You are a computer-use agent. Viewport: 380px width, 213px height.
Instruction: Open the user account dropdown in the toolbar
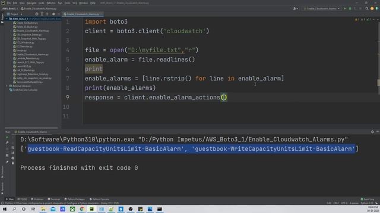click(x=296, y=8)
